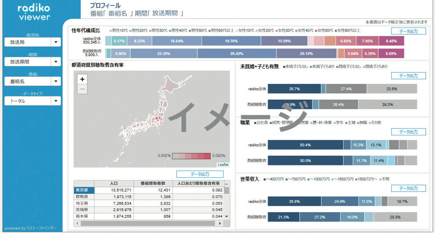Click データ出力 below the map
The height and width of the screenshot is (233, 435).
[x=200, y=174]
